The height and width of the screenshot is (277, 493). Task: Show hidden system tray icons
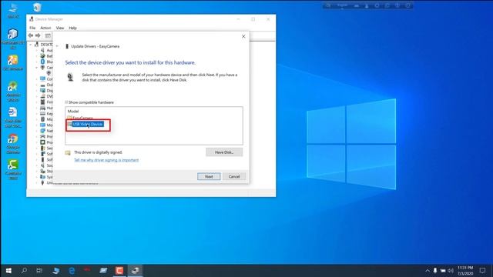[428, 270]
